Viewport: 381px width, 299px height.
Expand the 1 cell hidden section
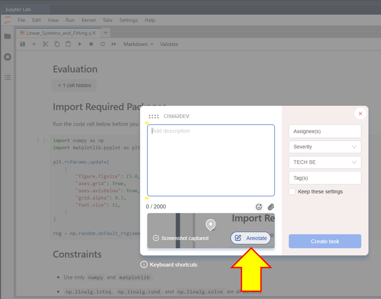(74, 86)
